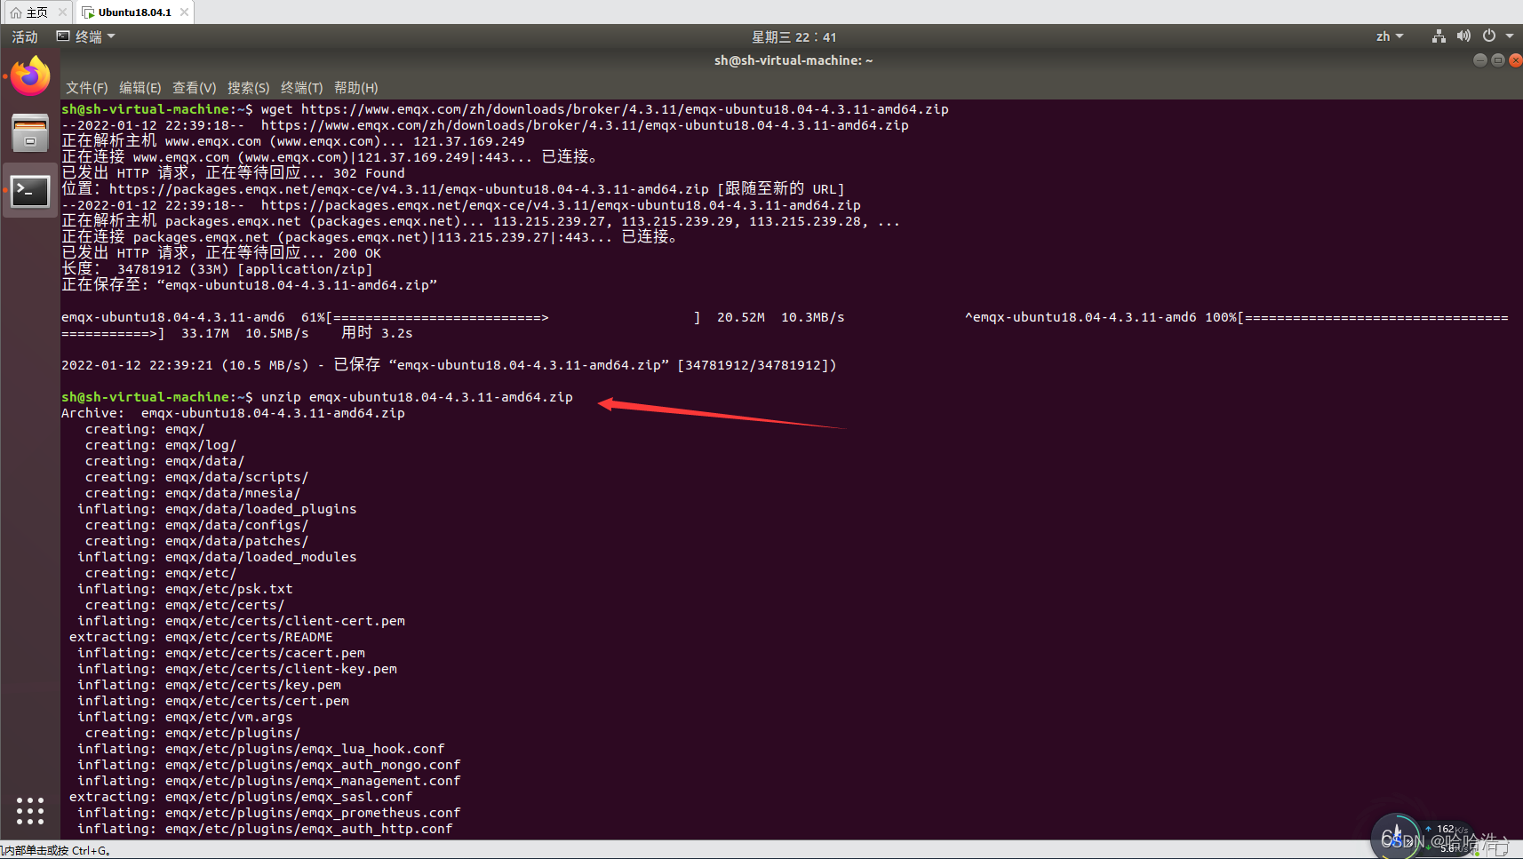The height and width of the screenshot is (859, 1523).
Task: Close the terminal window
Action: tap(1516, 60)
